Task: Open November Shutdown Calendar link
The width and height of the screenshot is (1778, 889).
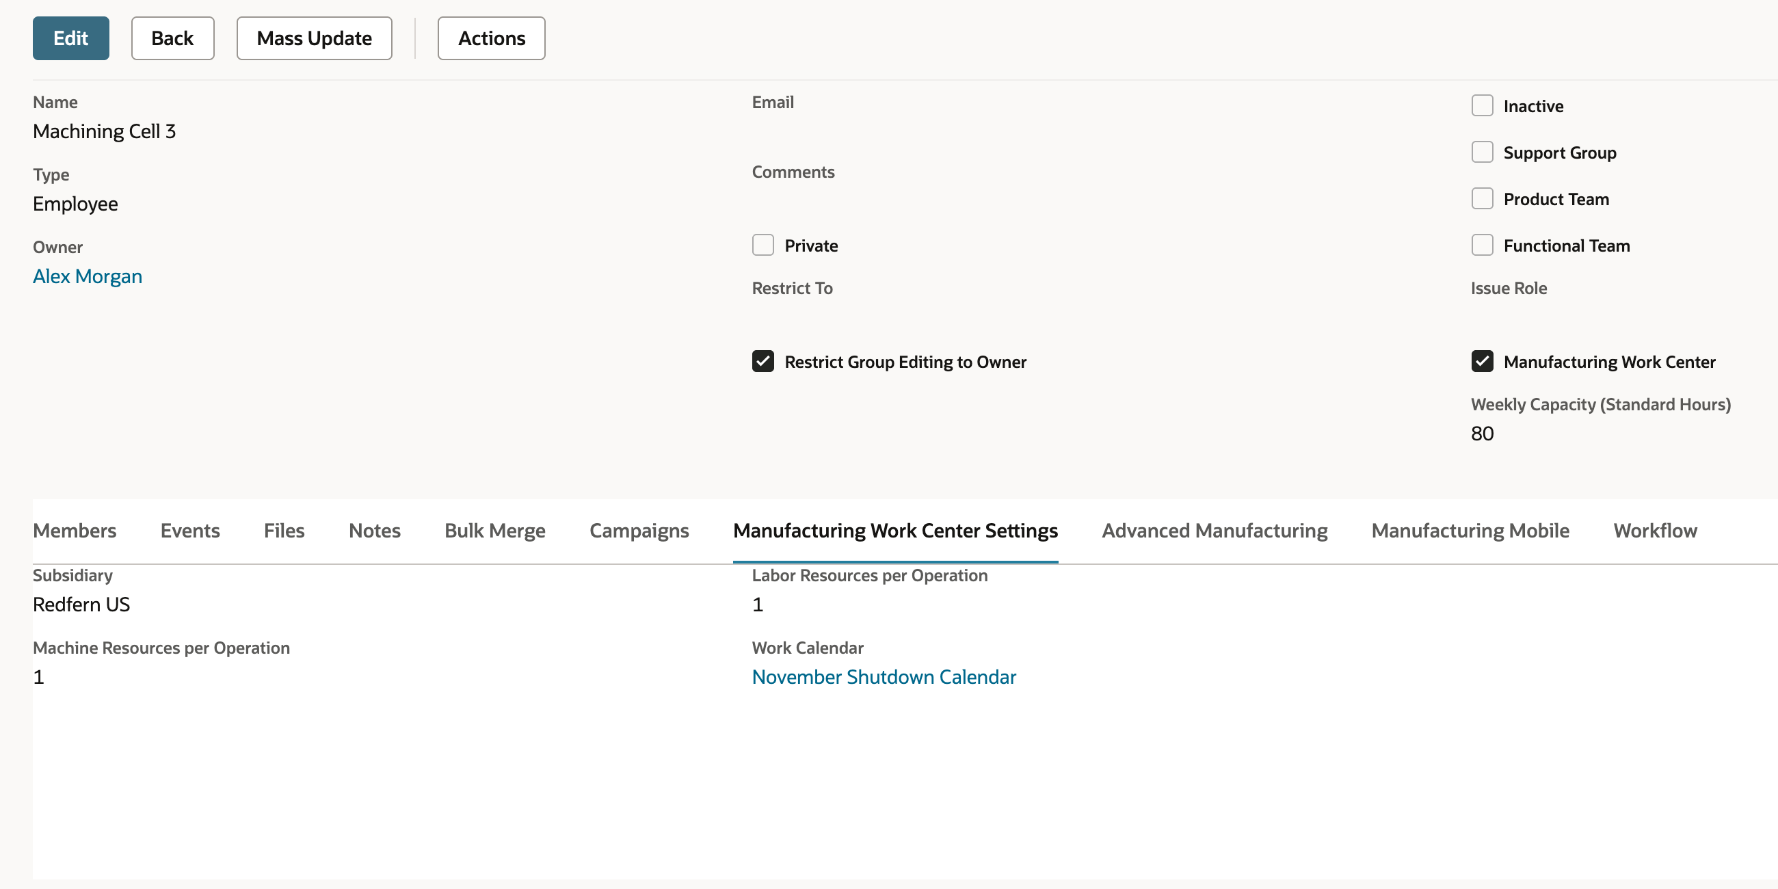Action: [x=884, y=676]
